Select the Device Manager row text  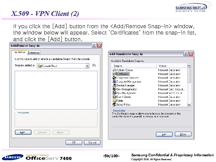click(x=125, y=85)
